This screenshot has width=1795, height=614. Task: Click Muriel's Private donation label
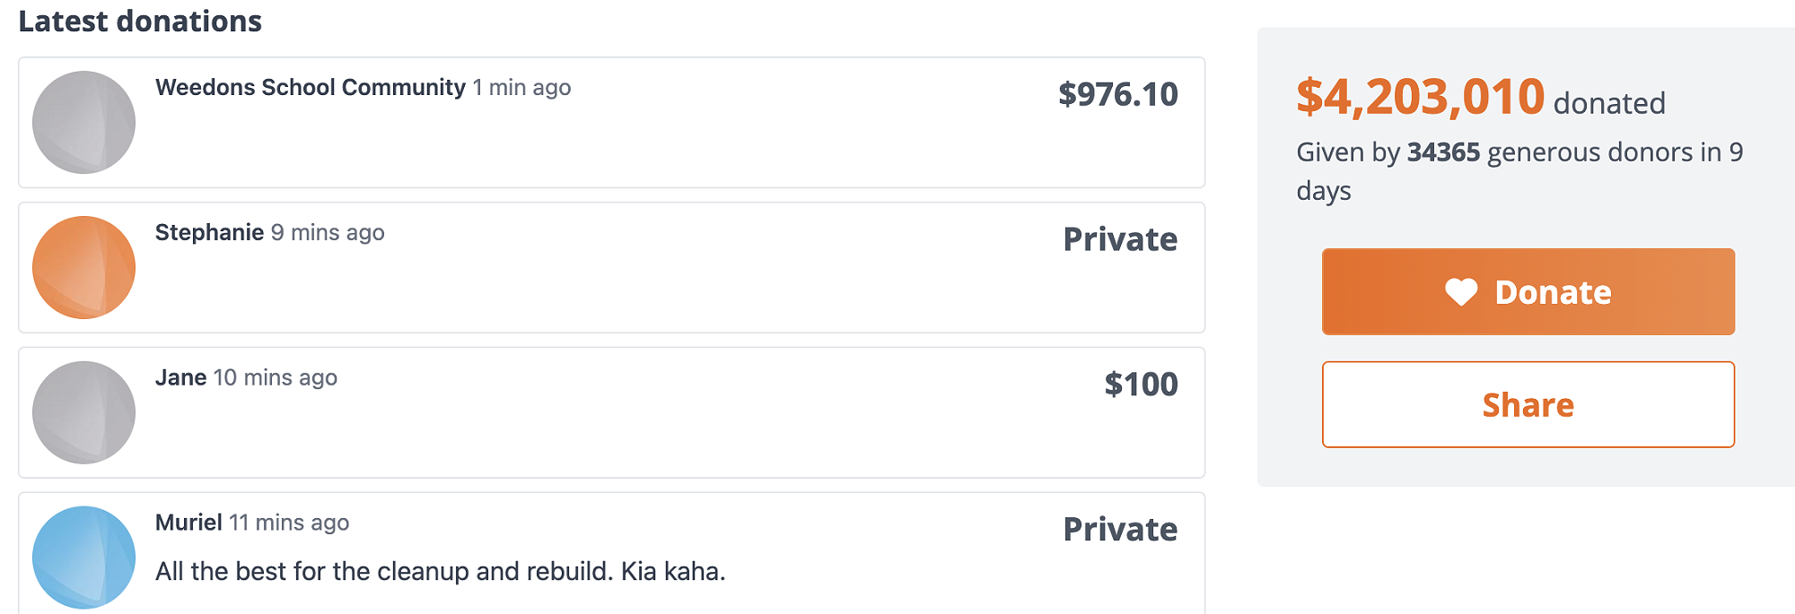click(1120, 530)
